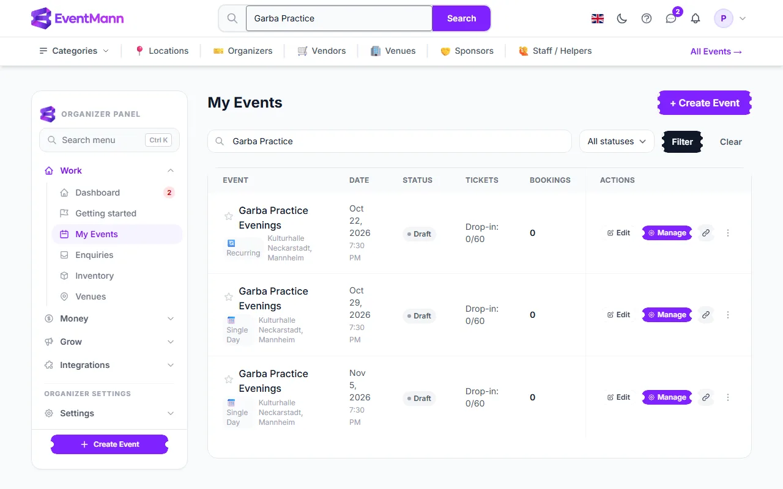The image size is (783, 489).
Task: Collapse the Work section
Action: point(109,171)
